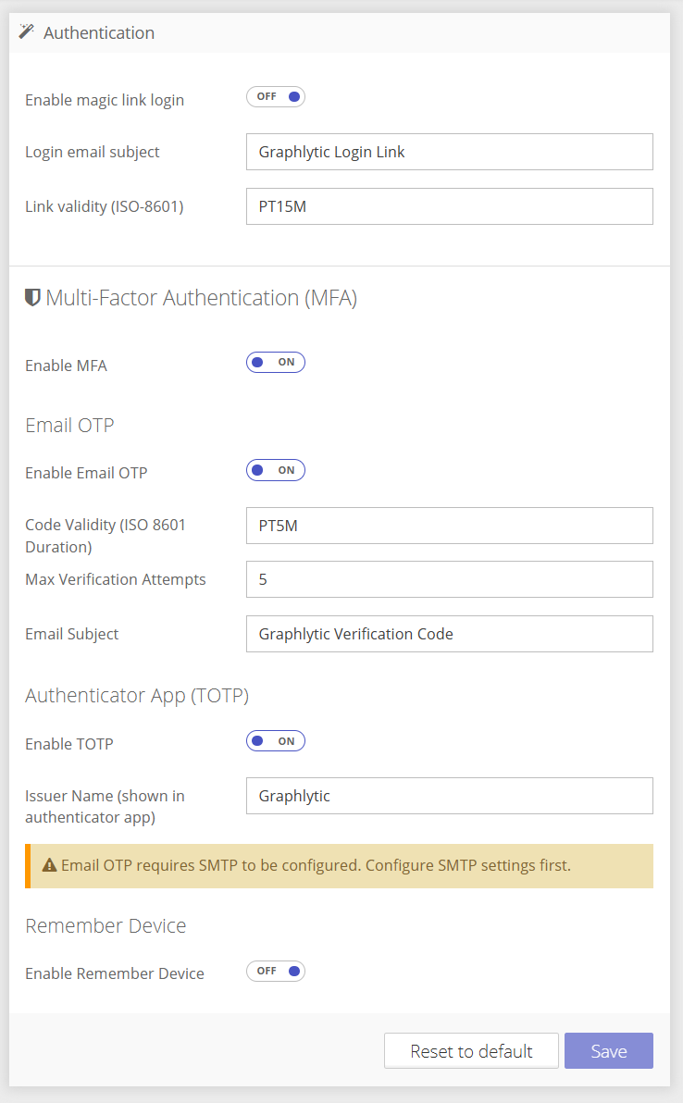Turn off the Enable MFA switch
Screen dimensions: 683x1103
click(276, 363)
